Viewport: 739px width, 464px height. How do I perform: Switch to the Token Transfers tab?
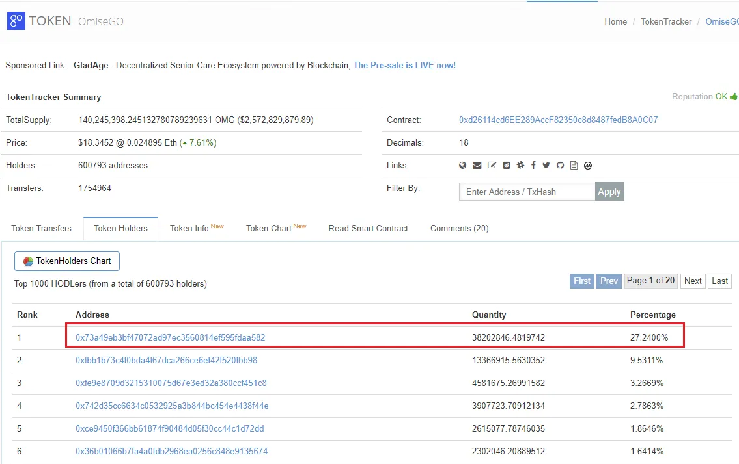[x=42, y=228]
